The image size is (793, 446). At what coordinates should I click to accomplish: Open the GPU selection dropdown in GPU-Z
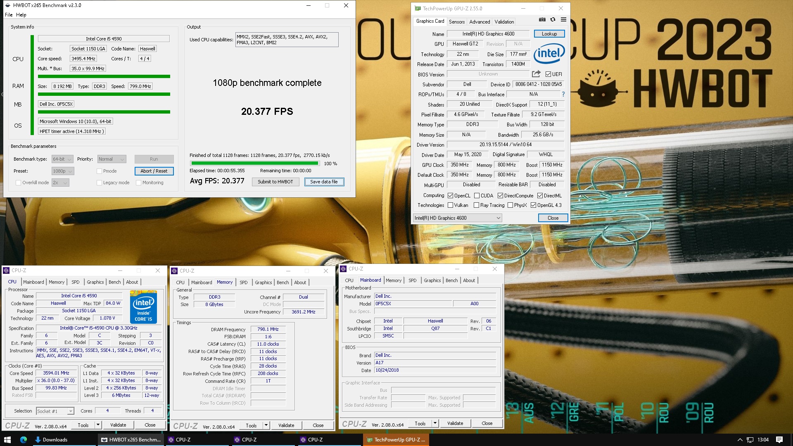[458, 218]
